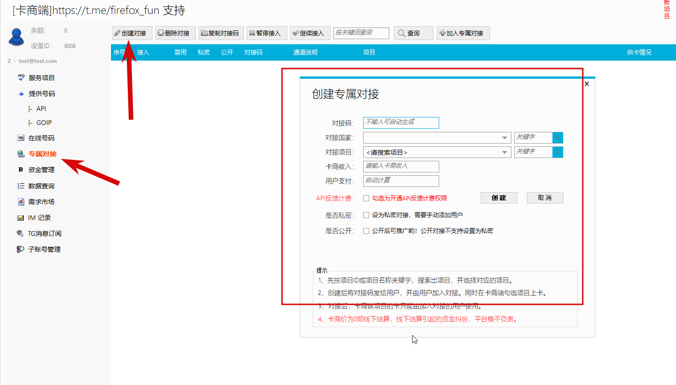The width and height of the screenshot is (676, 385).
Task: Go to 需求市场 in the sidebar
Action: coord(41,202)
